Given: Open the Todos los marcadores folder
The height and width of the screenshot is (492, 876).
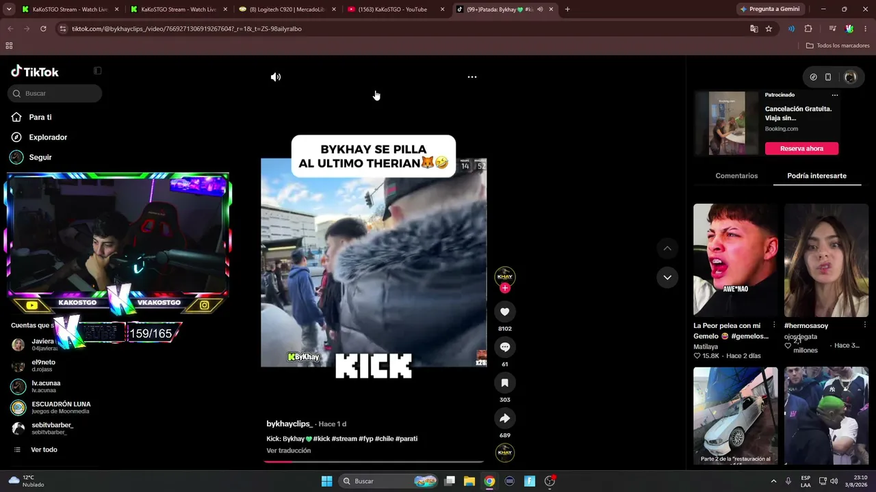Looking at the screenshot, I should coord(838,46).
